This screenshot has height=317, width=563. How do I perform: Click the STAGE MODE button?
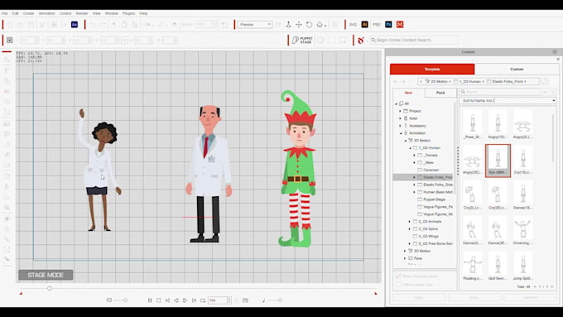click(x=46, y=275)
